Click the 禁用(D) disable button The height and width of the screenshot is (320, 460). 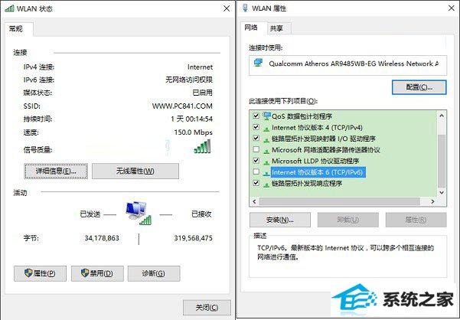pos(97,273)
